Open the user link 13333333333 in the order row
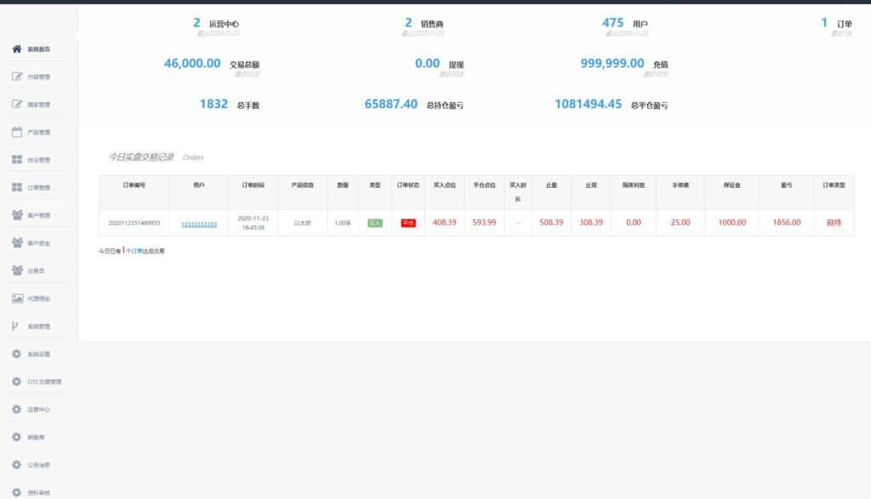Viewport: 871px width, 499px height. click(x=199, y=224)
